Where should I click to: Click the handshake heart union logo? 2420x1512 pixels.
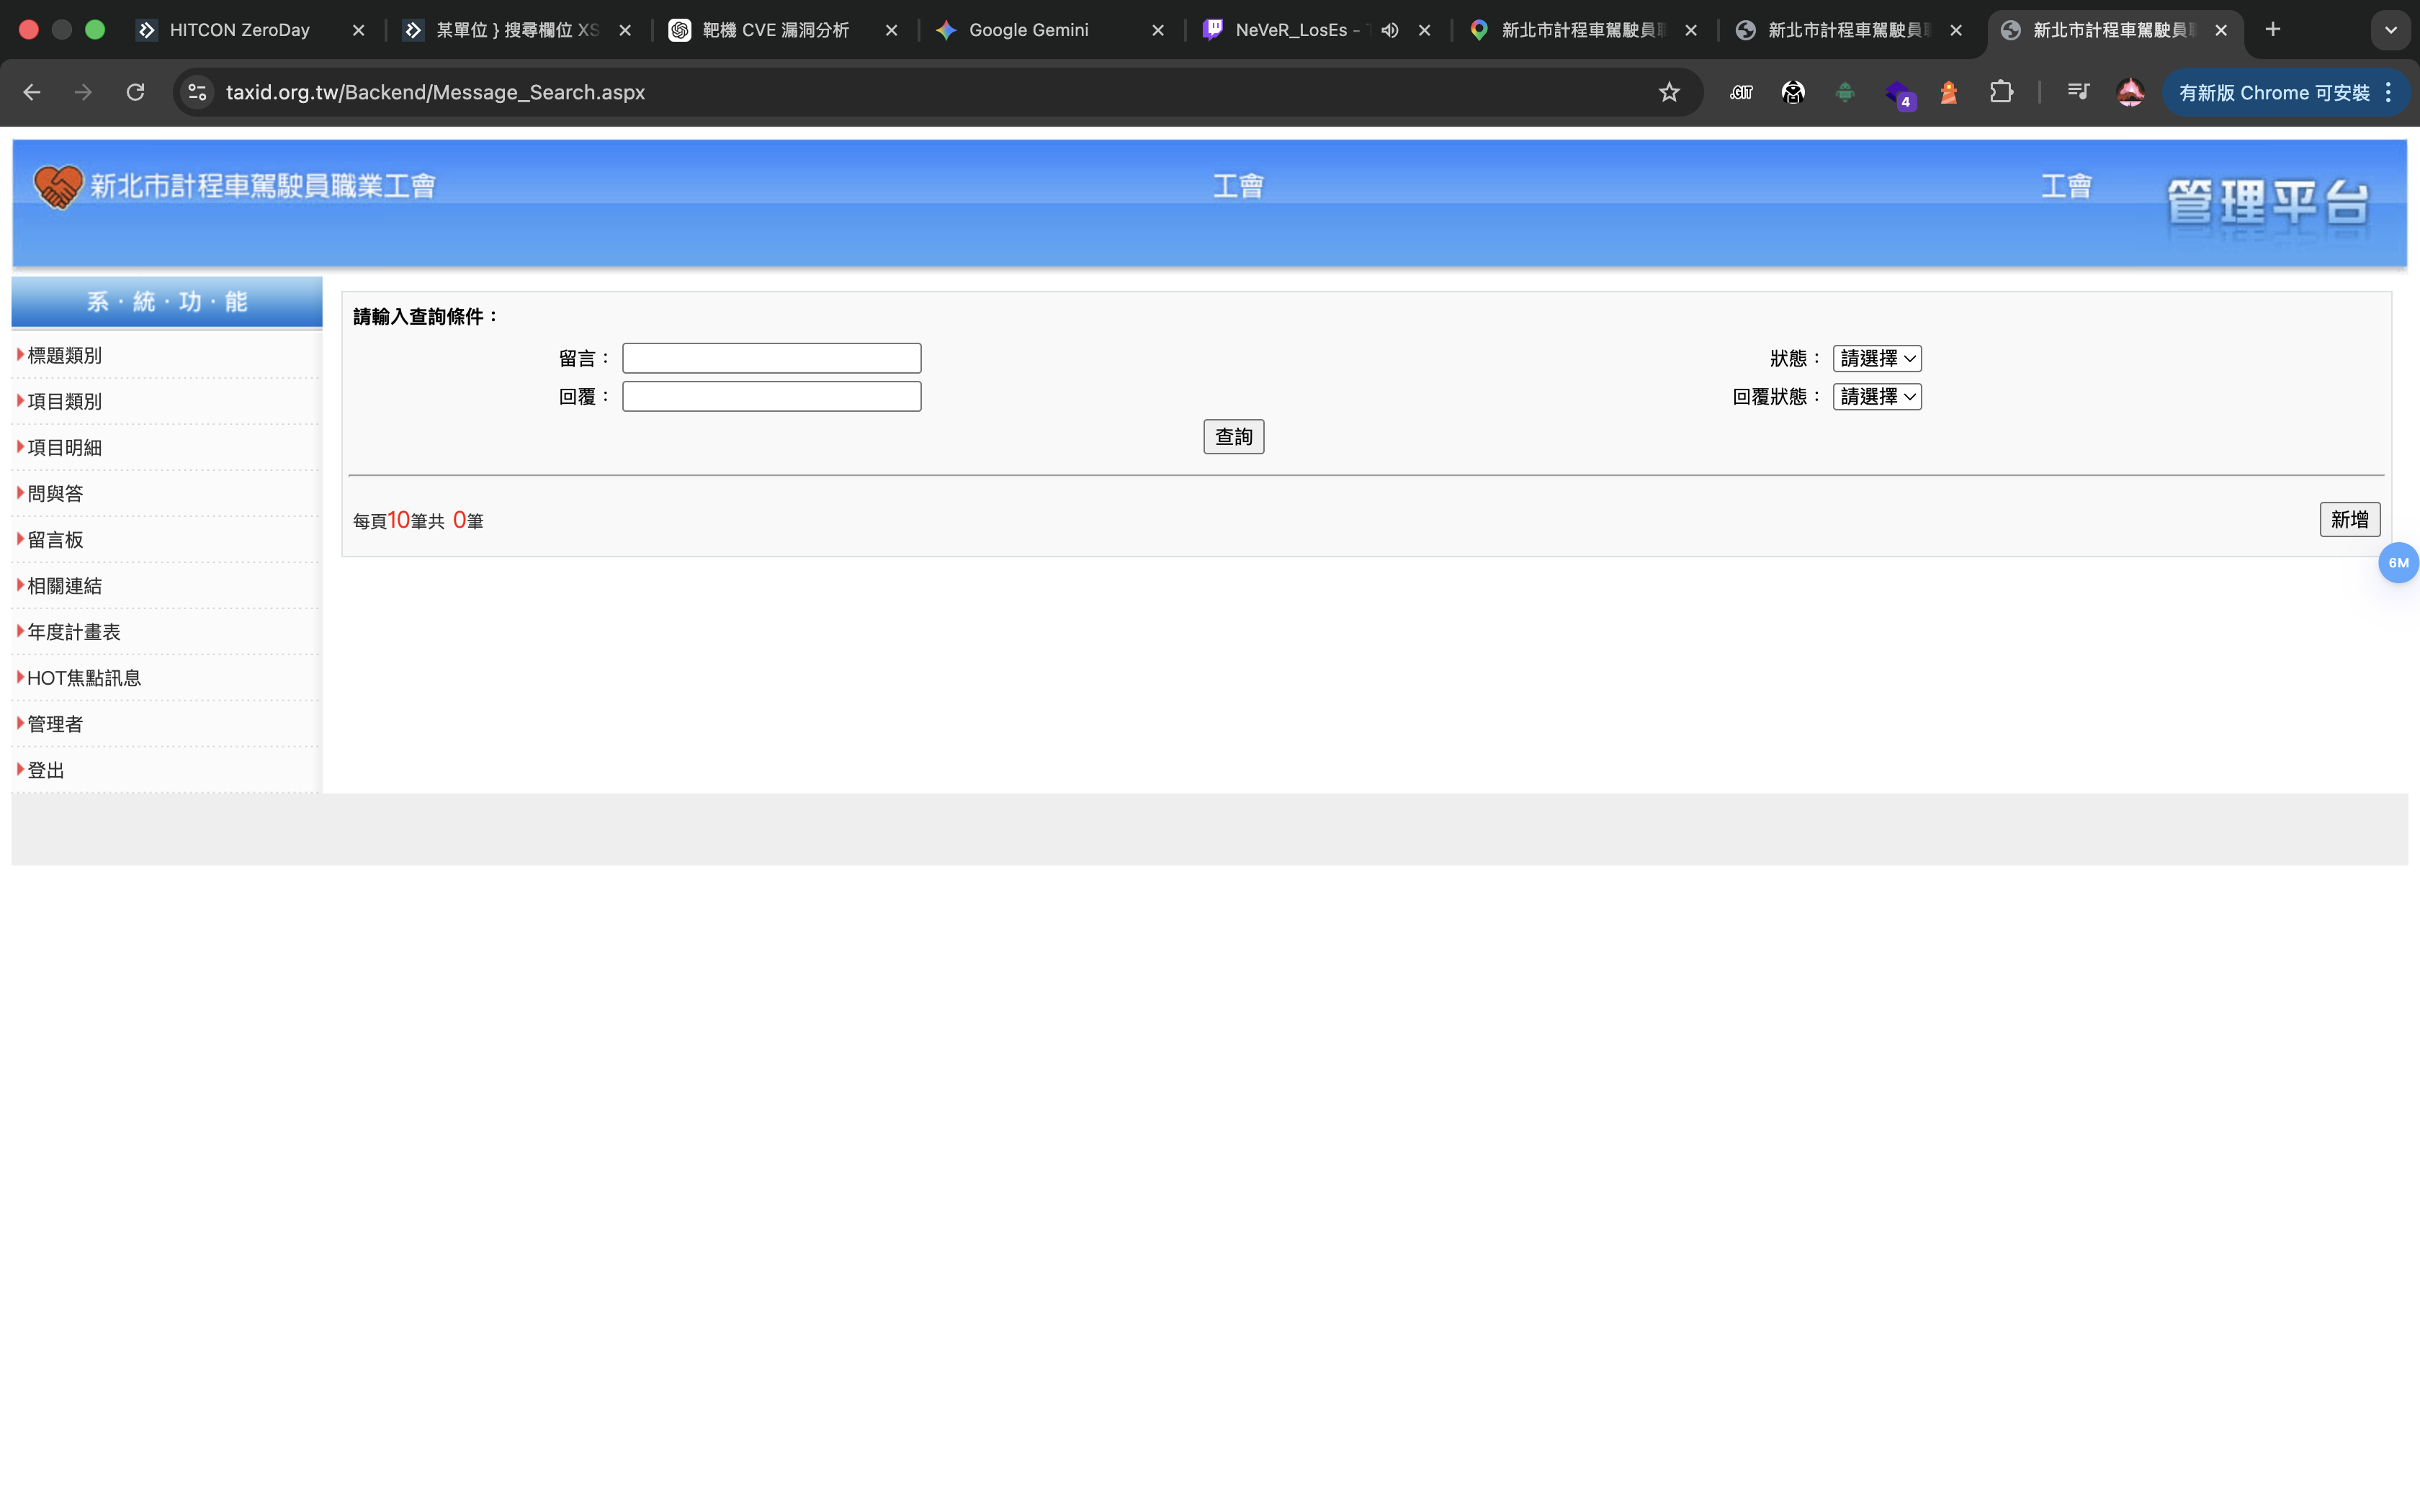coord(58,186)
